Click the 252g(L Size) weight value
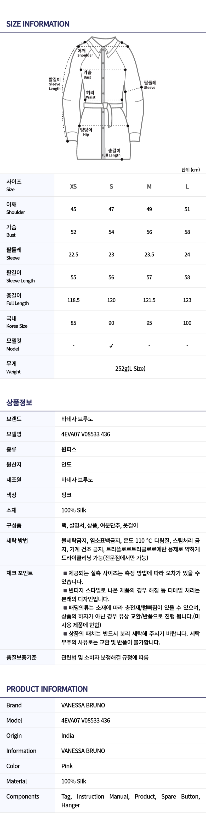 coord(130,368)
